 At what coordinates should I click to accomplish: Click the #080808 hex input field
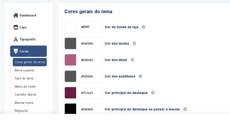[89, 109]
